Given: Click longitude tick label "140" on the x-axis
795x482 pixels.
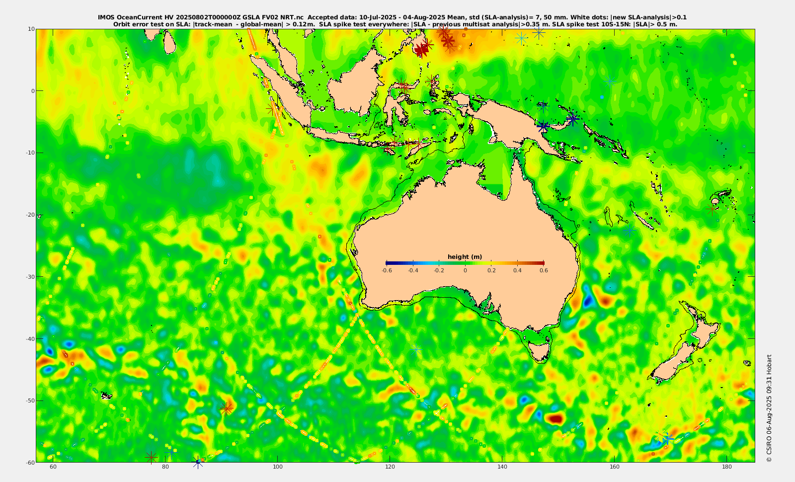Looking at the screenshot, I should (x=502, y=467).
